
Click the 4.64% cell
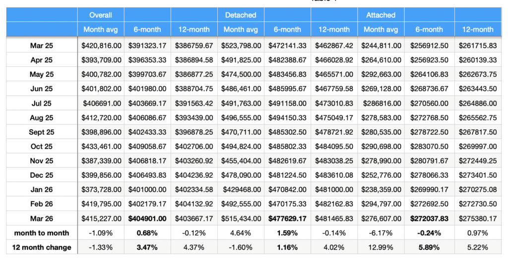[241, 233]
